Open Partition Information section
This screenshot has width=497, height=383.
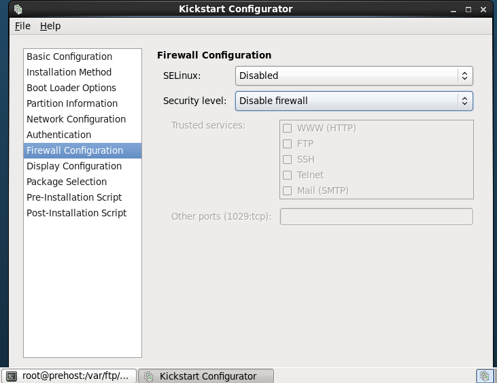point(82,103)
